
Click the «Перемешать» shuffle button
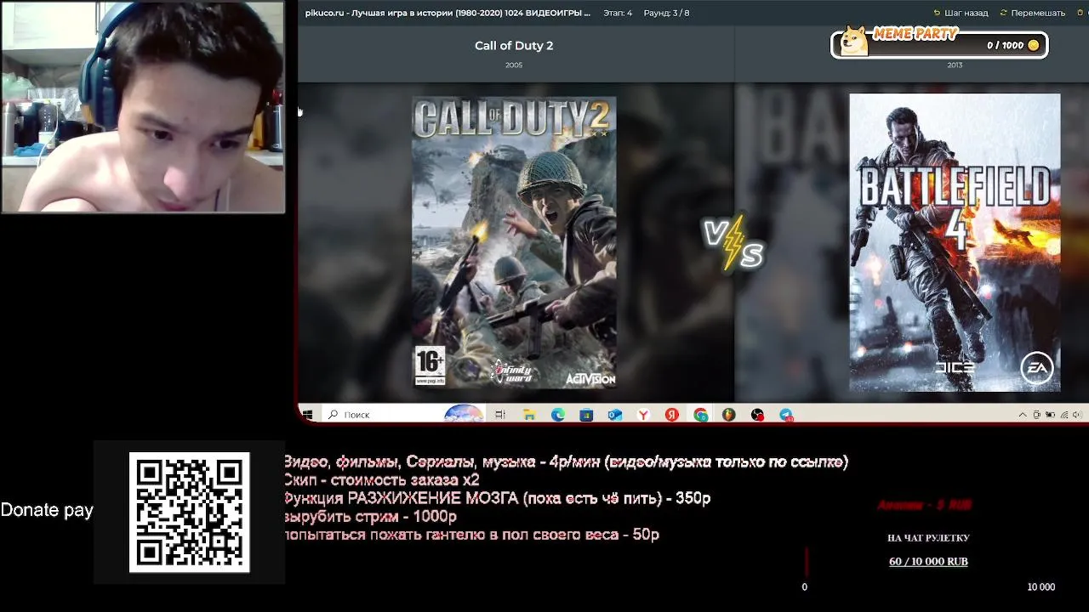1032,13
